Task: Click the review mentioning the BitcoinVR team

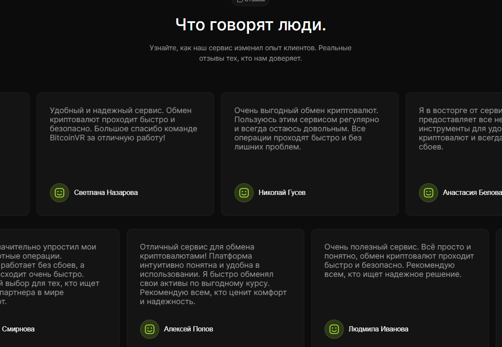Action: point(123,124)
